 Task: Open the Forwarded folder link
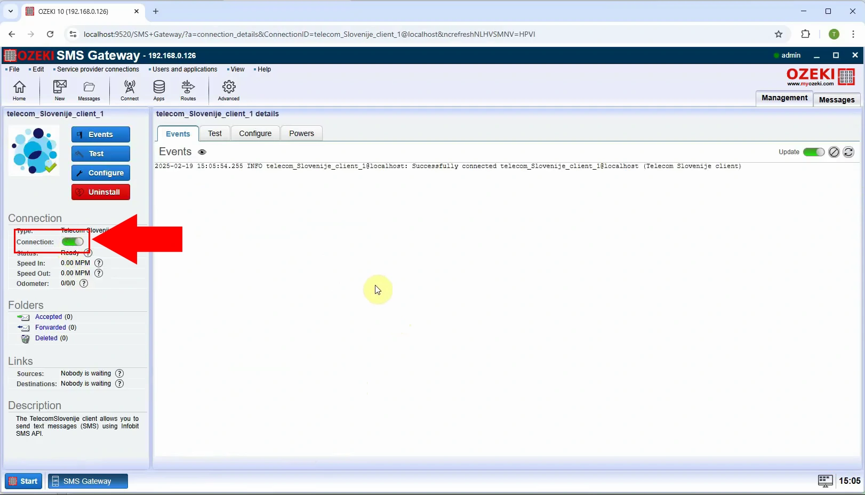click(x=51, y=328)
